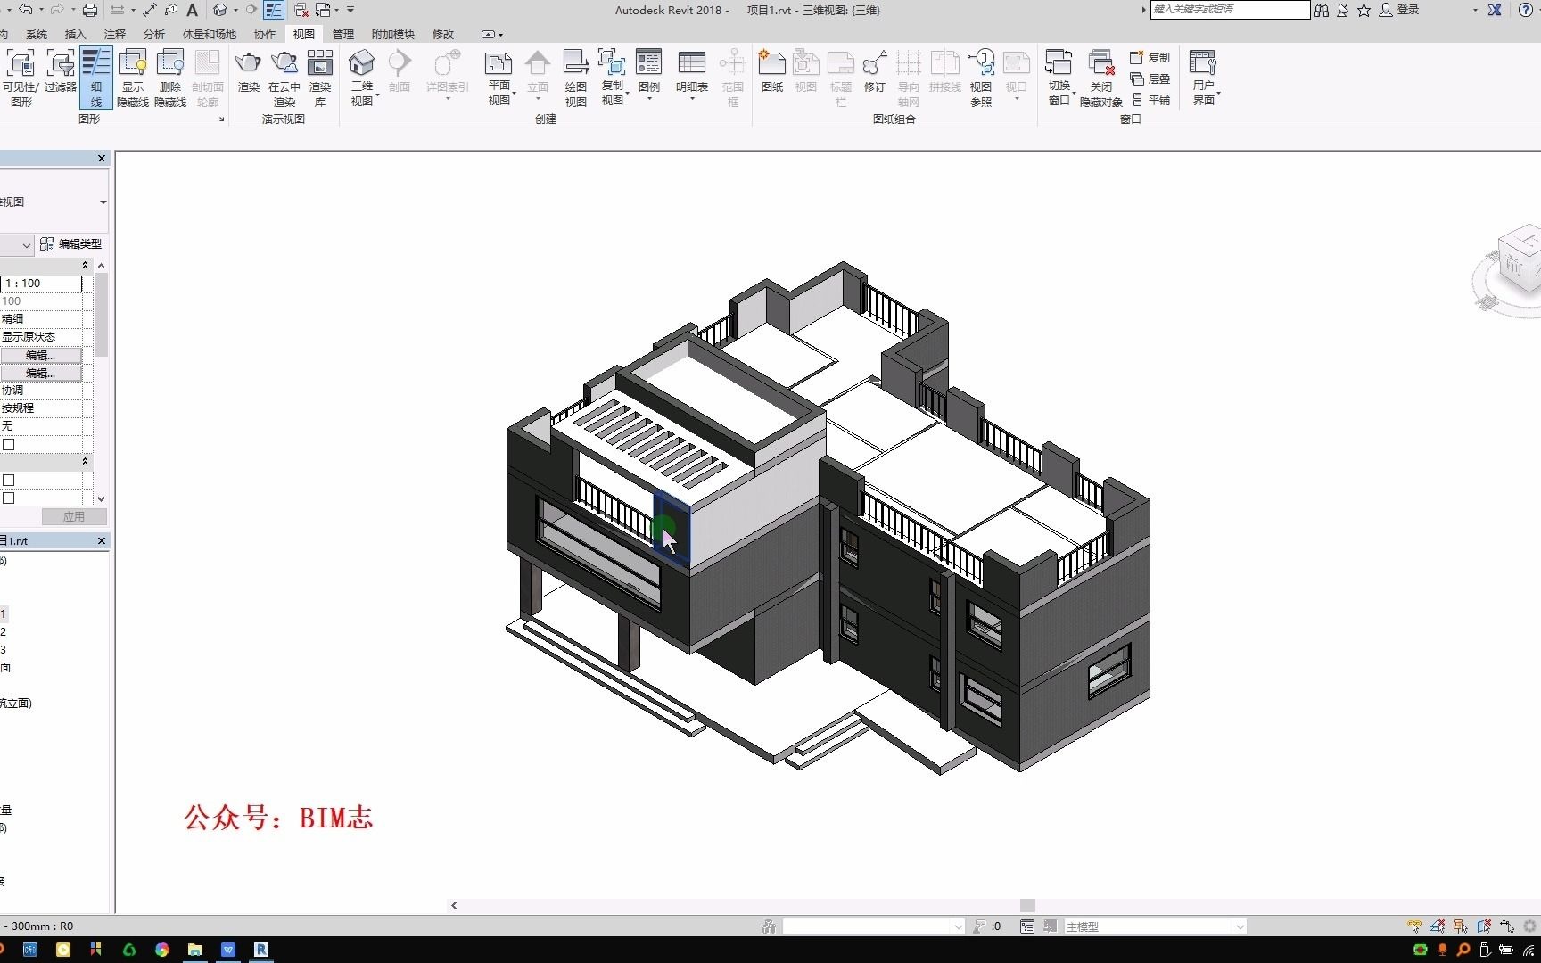Click 编辑类型 (Edit Type) button
Viewport: 1541px width, 963px height.
(x=71, y=243)
